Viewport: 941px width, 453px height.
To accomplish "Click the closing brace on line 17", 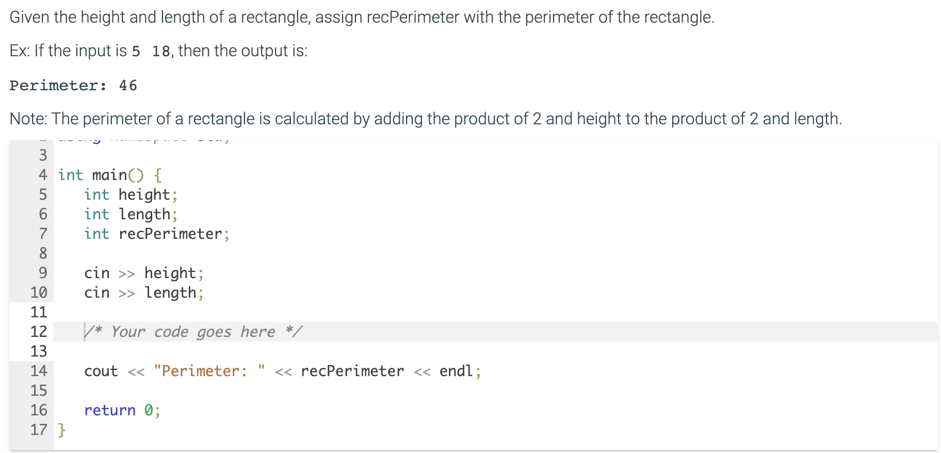I will pyautogui.click(x=62, y=430).
